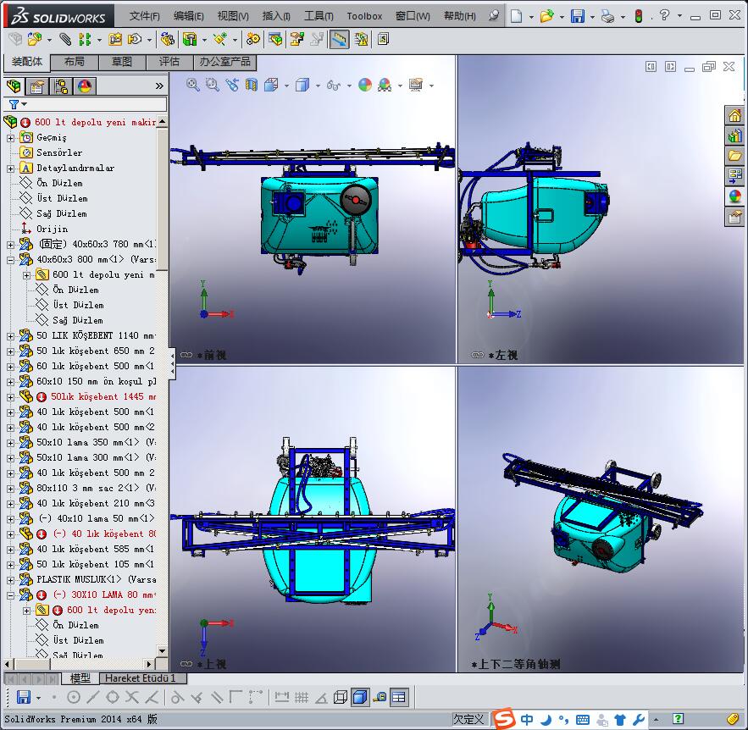Toggle the Shaded with Edges bottom toolbar button
The height and width of the screenshot is (730, 748).
click(360, 697)
